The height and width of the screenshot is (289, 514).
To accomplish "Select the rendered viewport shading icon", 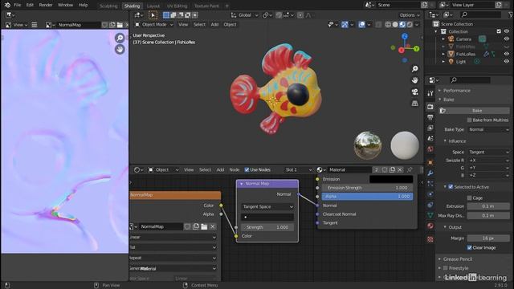I will tap(410, 25).
